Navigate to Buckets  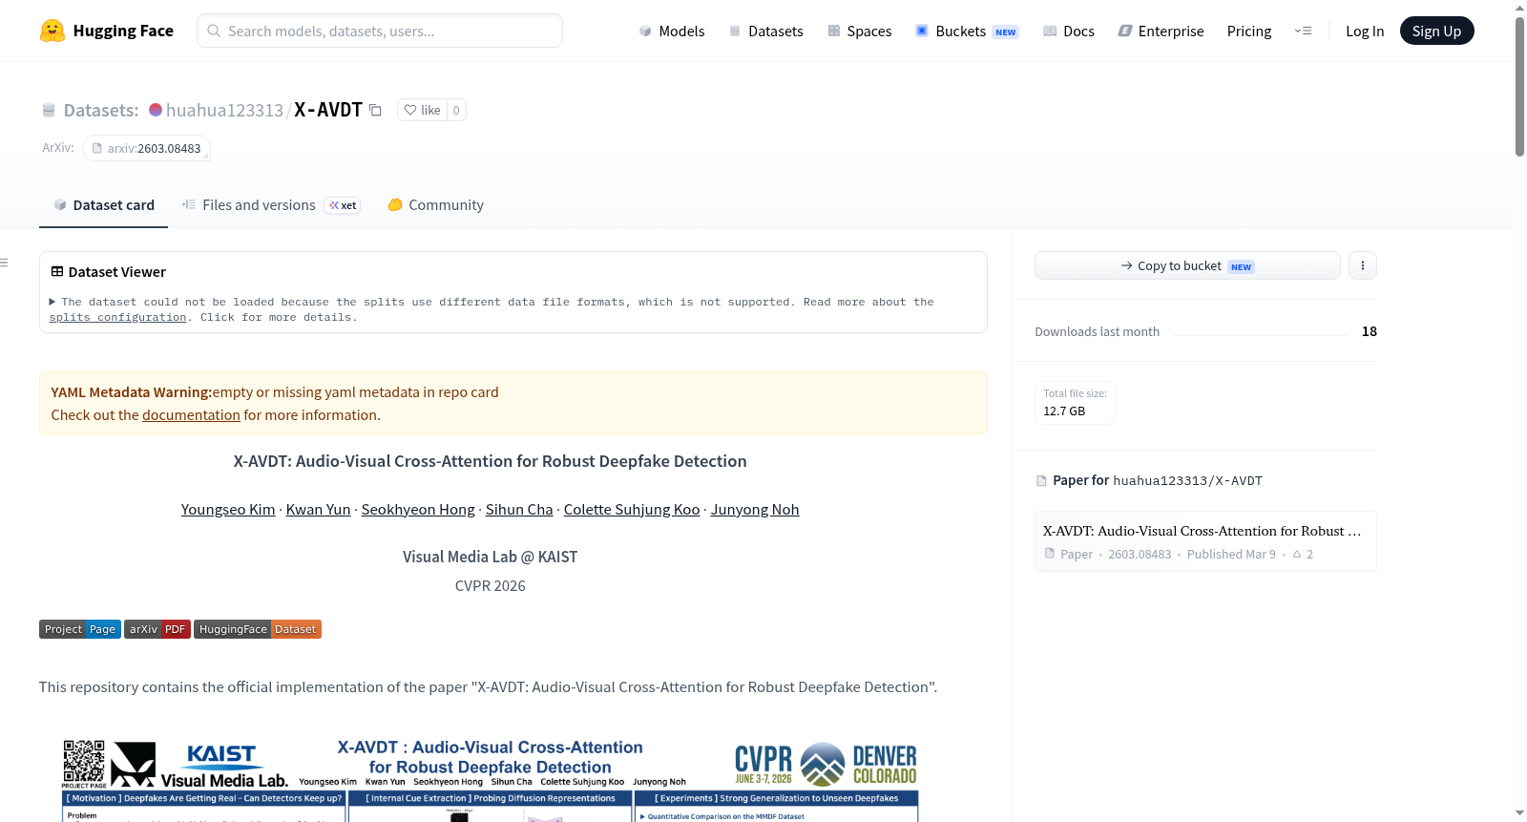pos(967,32)
